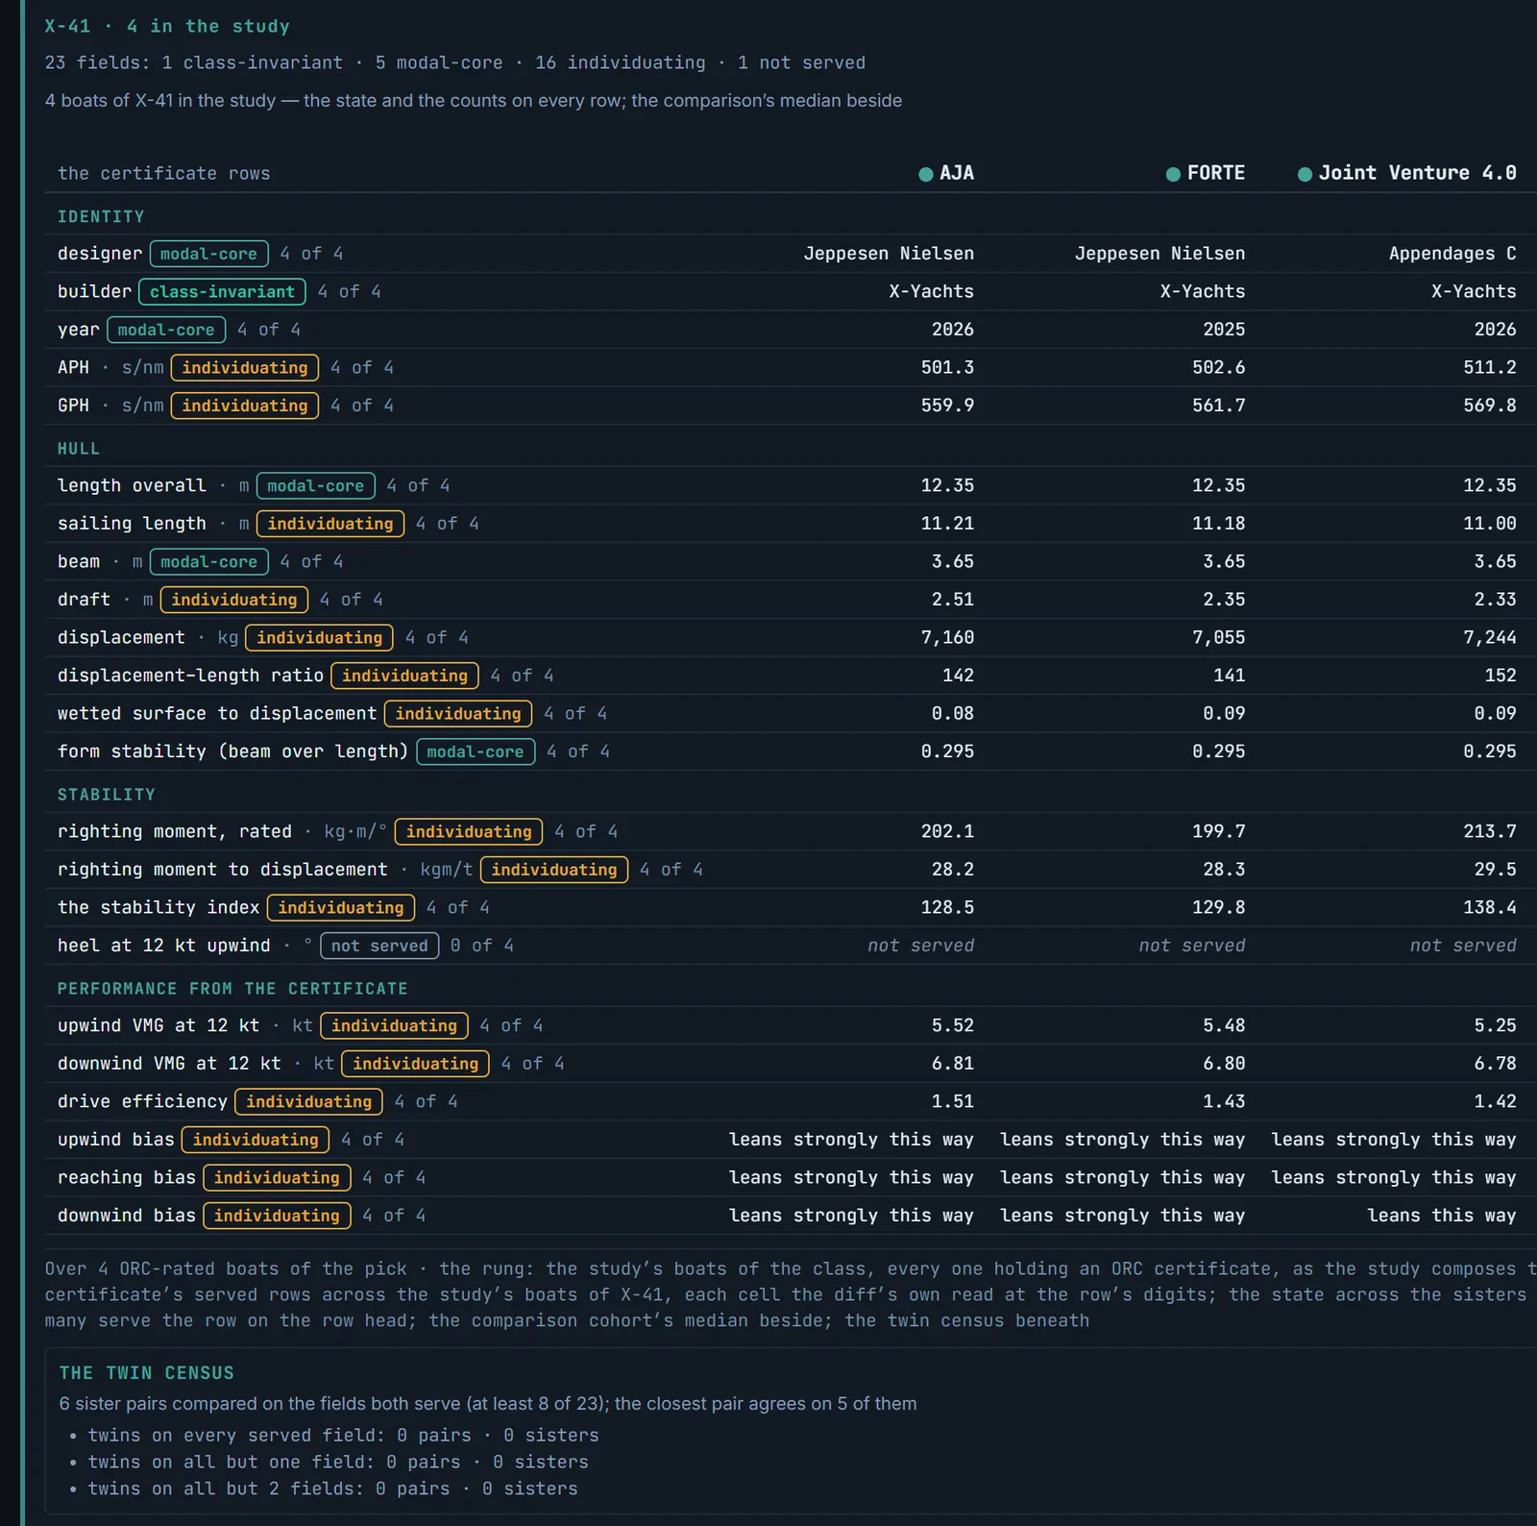
Task: Click AJA's year value 2026
Action: point(953,330)
